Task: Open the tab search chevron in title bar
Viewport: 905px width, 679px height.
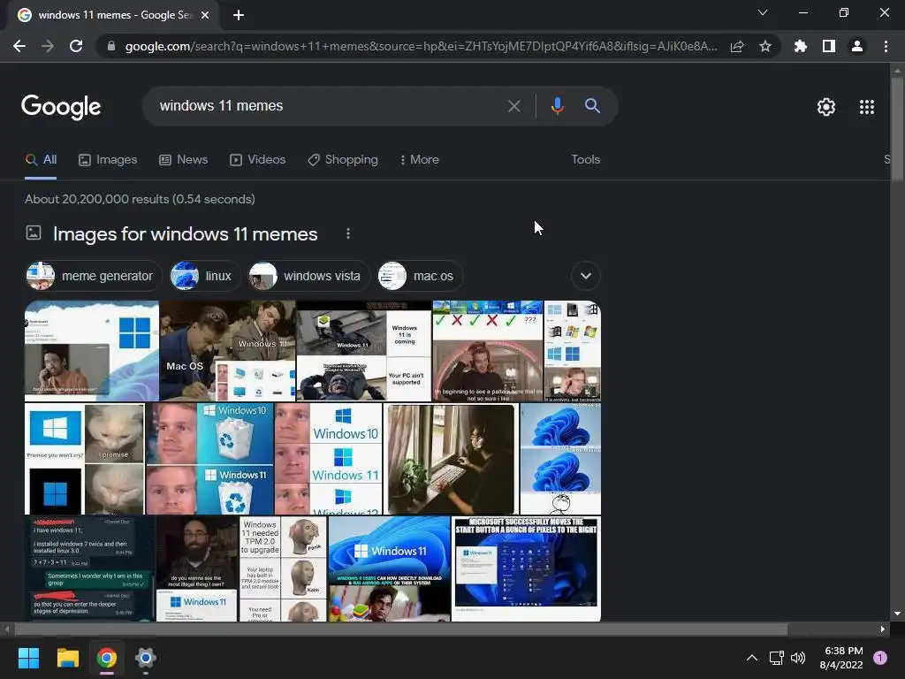Action: tap(763, 12)
